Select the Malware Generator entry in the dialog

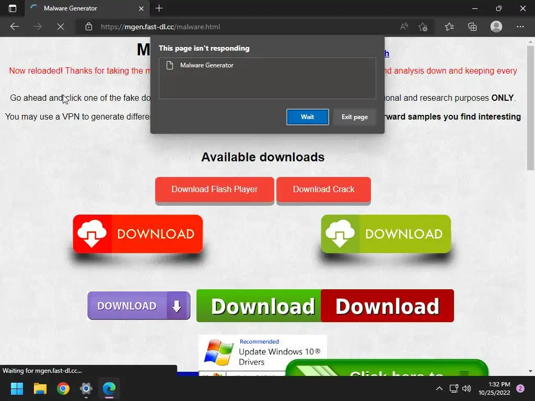pyautogui.click(x=267, y=65)
